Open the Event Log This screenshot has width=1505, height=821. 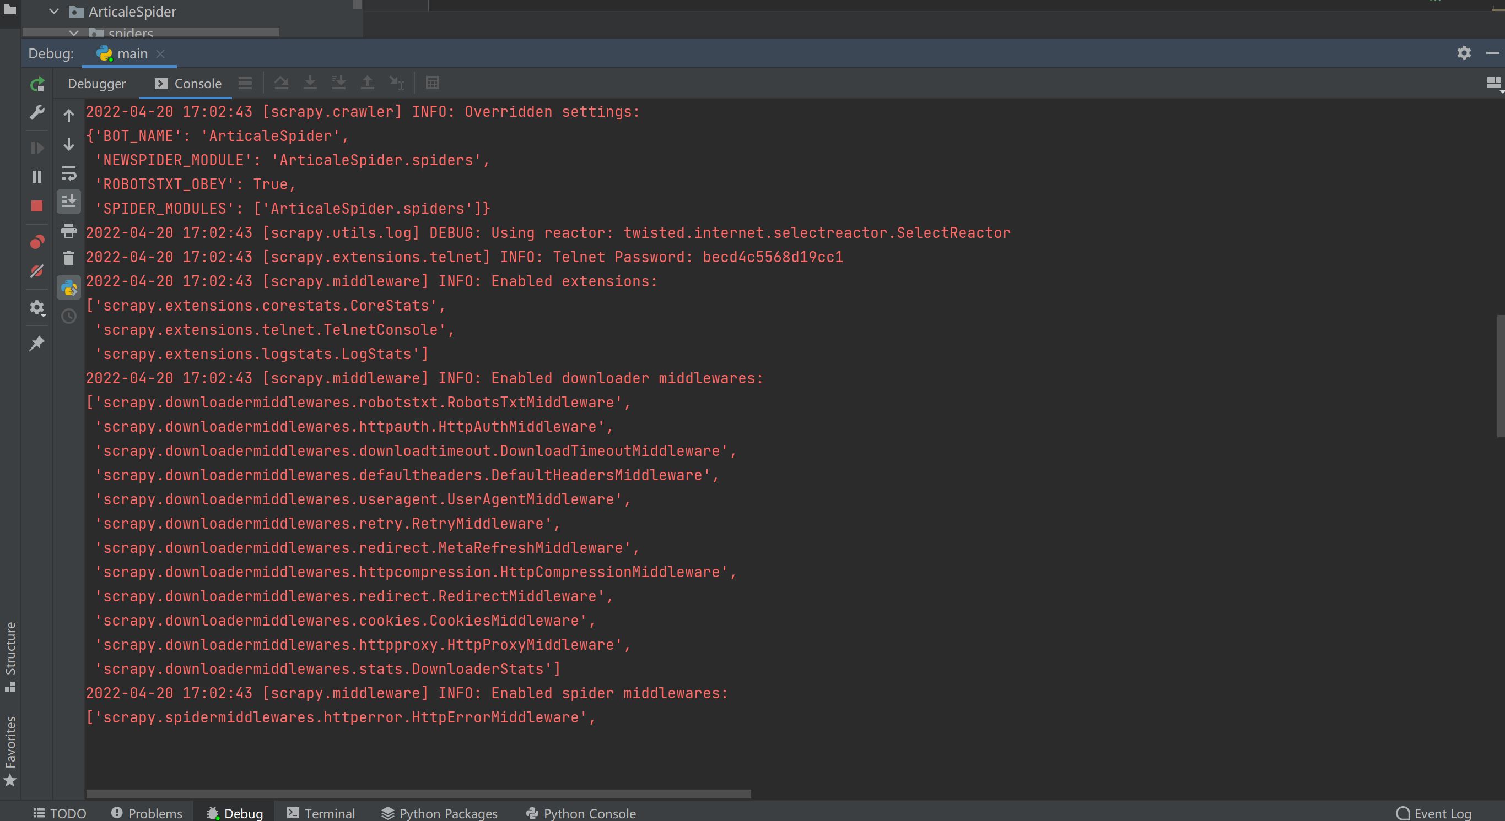point(1434,813)
